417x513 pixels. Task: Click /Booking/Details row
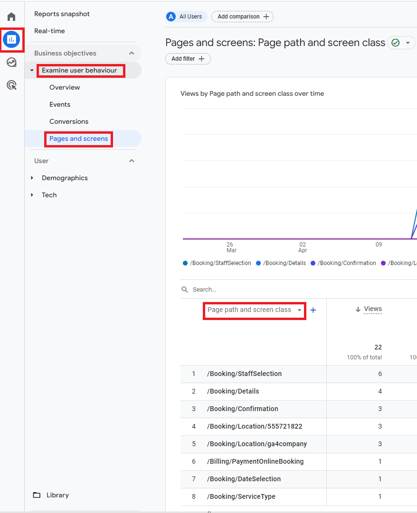[x=299, y=391]
